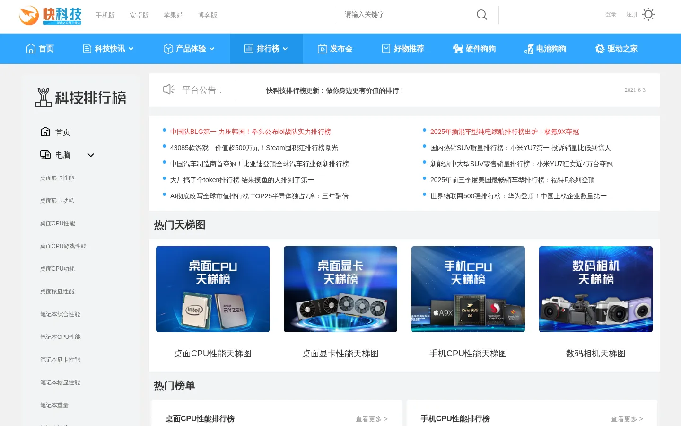The height and width of the screenshot is (426, 681).
Task: Select 桌面CPU游戏性能 in sidebar
Action: 63,246
